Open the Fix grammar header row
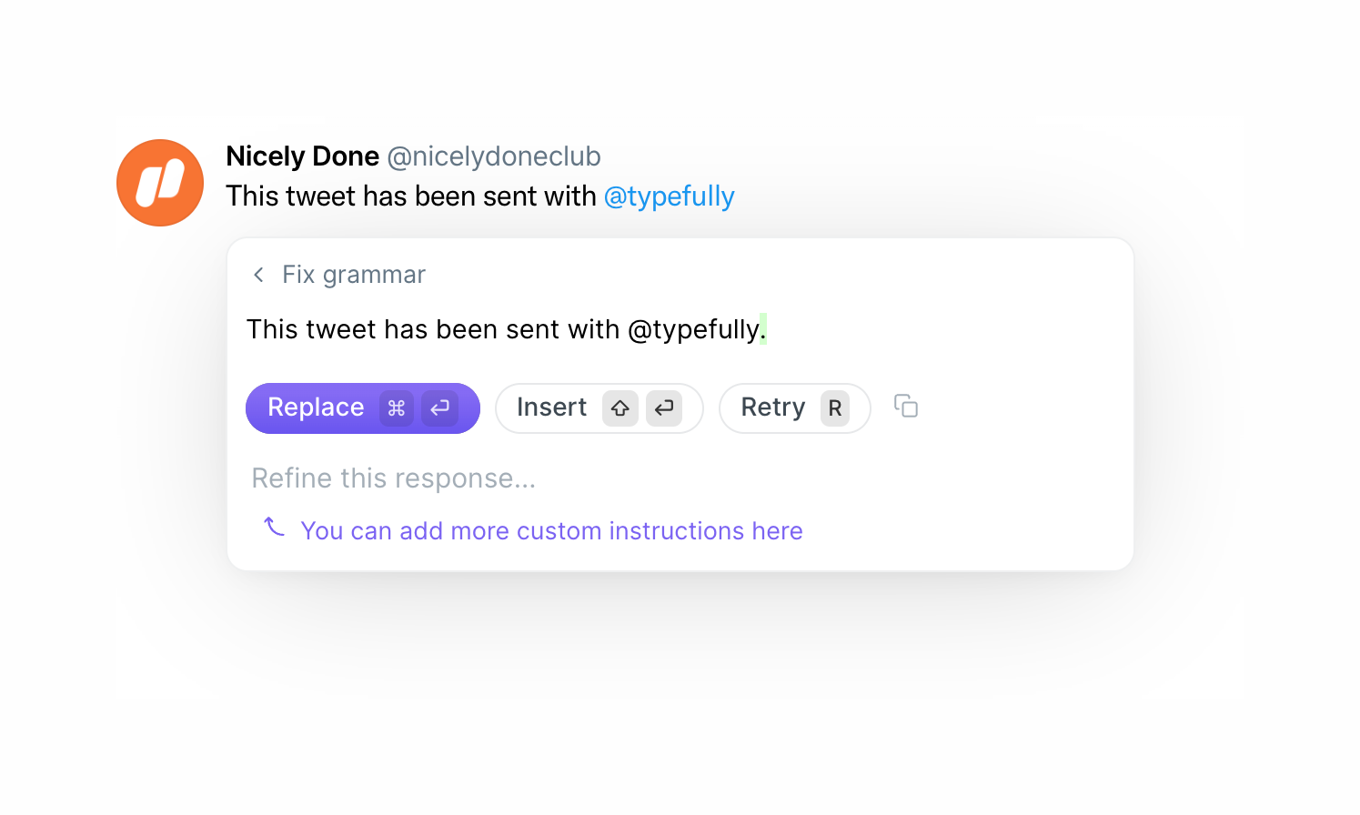Image resolution: width=1360 pixels, height=815 pixels. click(x=337, y=274)
